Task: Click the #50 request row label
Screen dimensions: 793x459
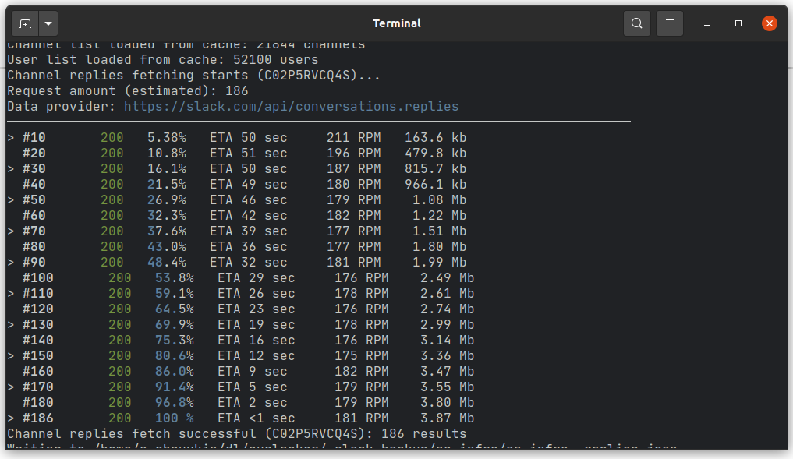Action: [34, 200]
